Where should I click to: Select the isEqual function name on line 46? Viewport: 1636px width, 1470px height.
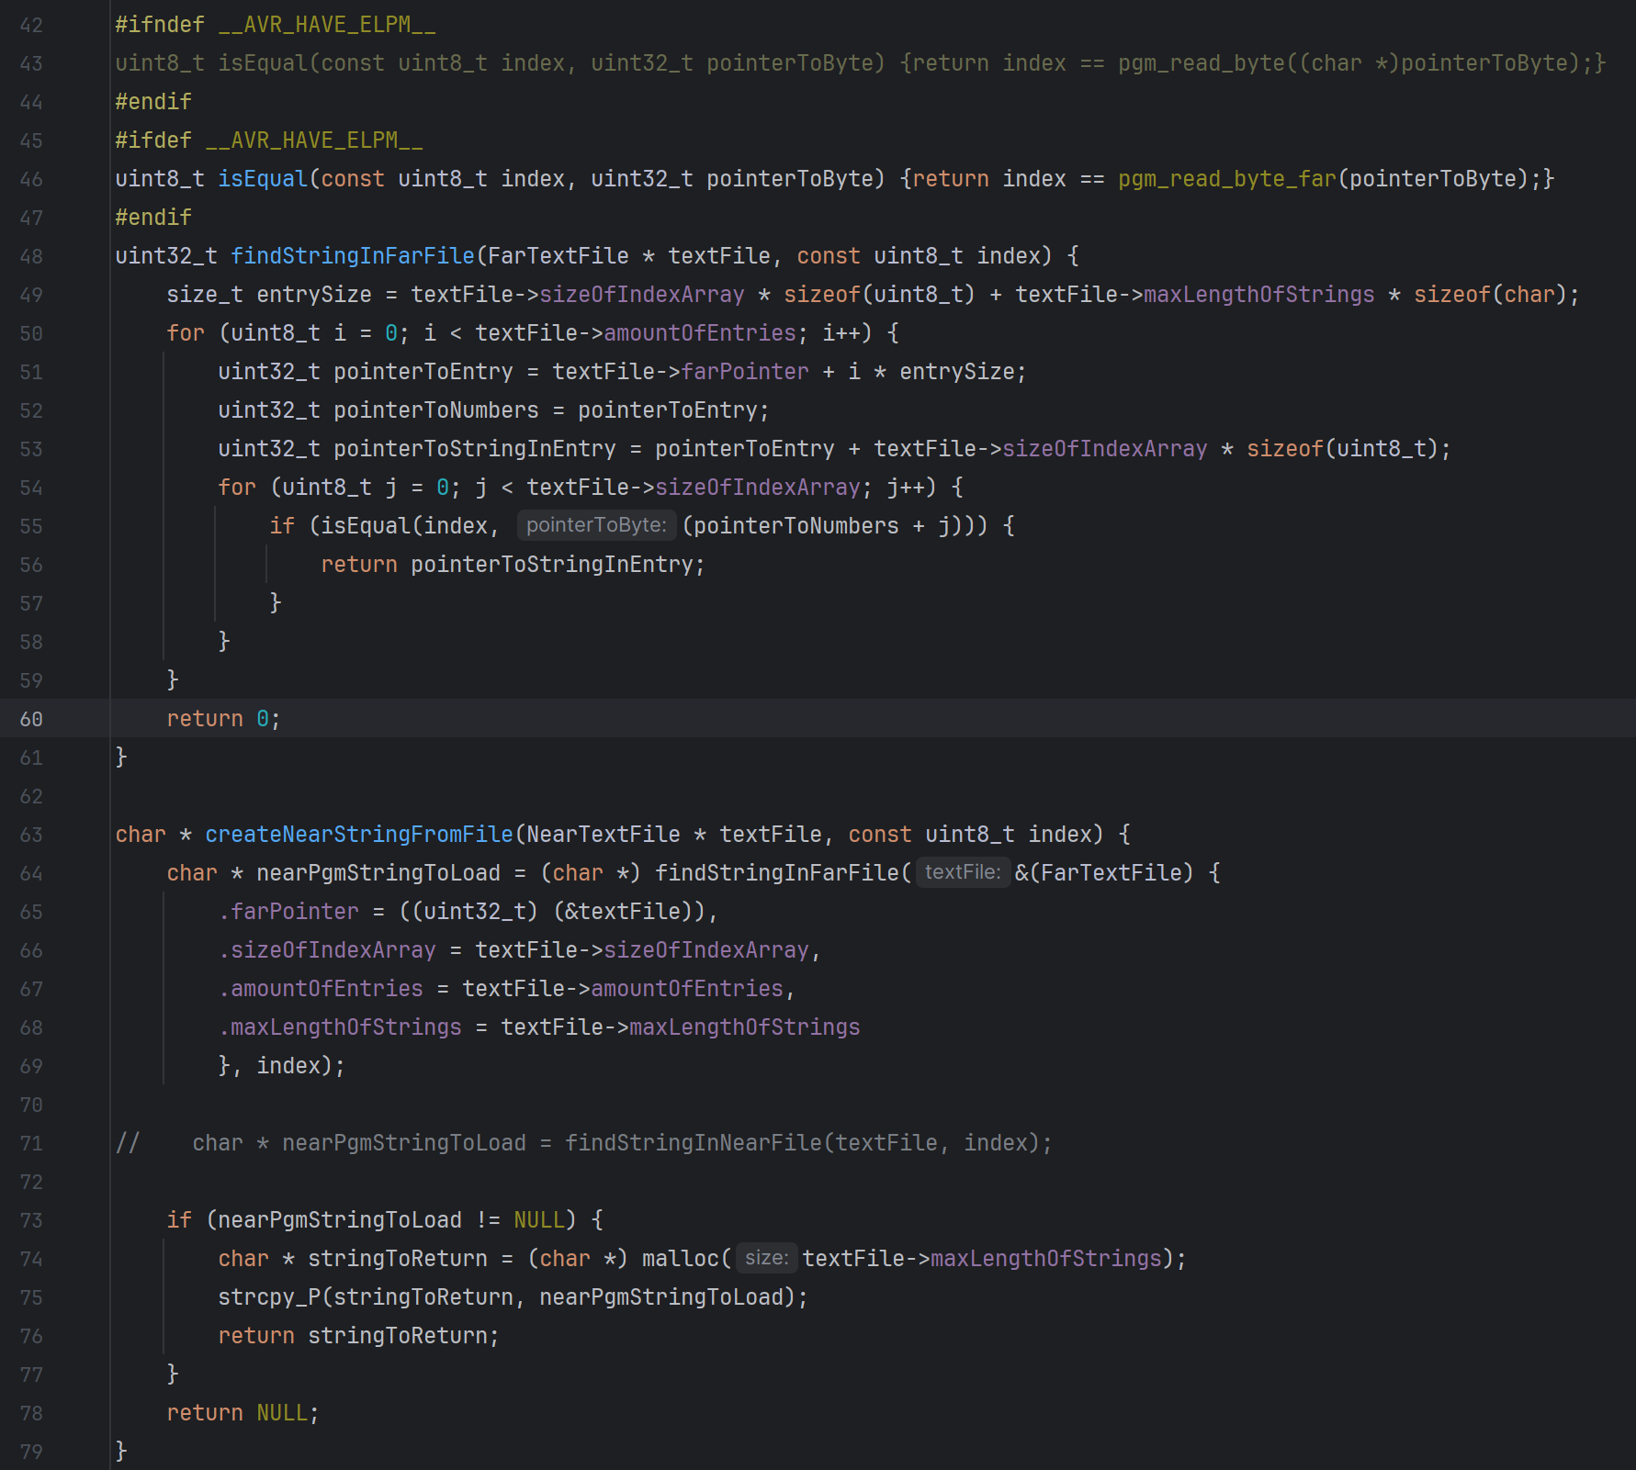click(262, 178)
